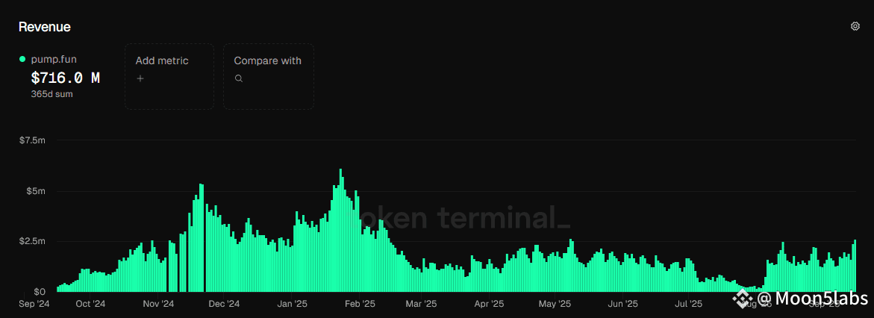Click the plus icon under Add metric
The image size is (874, 318).
click(x=140, y=78)
